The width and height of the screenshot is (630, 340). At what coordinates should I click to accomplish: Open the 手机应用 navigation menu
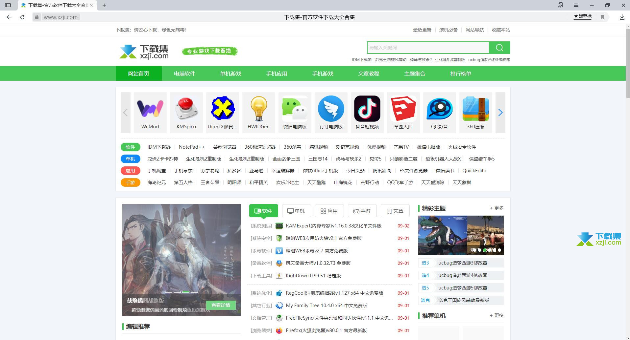coord(277,74)
